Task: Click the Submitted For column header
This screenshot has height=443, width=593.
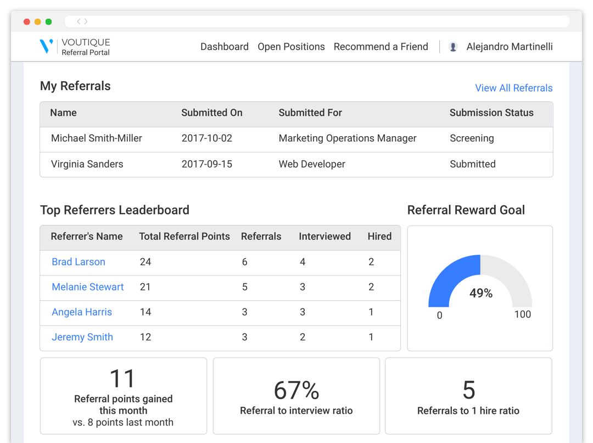Action: pos(310,113)
